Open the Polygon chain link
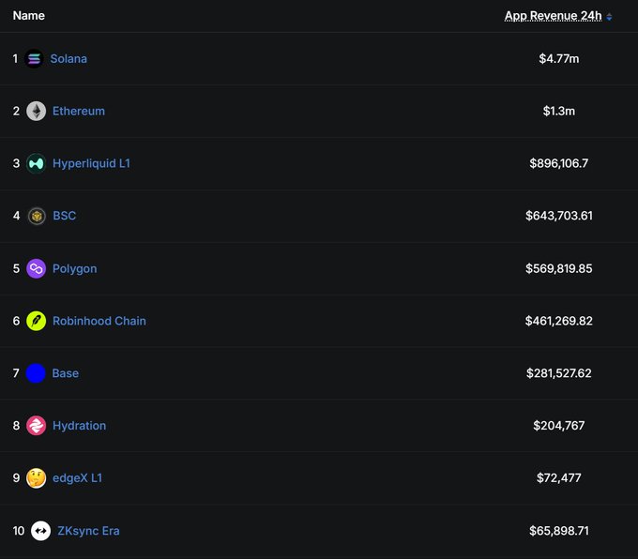The height and width of the screenshot is (559, 638). 74,268
